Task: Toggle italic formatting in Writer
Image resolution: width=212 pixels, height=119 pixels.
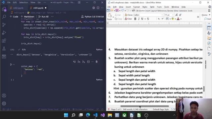Action: pyautogui.click(x=139, y=19)
